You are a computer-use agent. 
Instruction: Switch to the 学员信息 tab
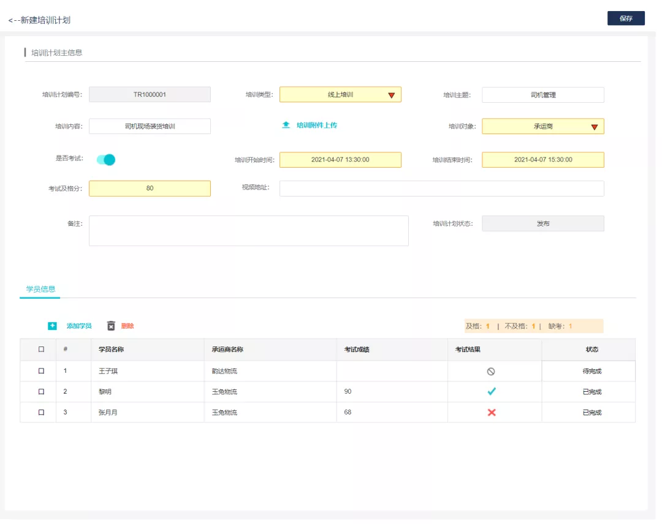pos(40,289)
